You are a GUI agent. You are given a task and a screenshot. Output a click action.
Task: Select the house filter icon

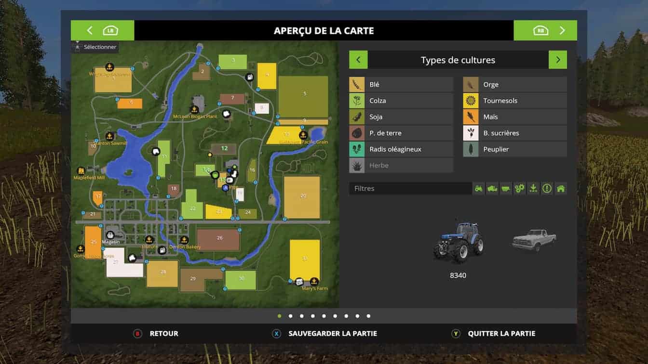point(560,189)
